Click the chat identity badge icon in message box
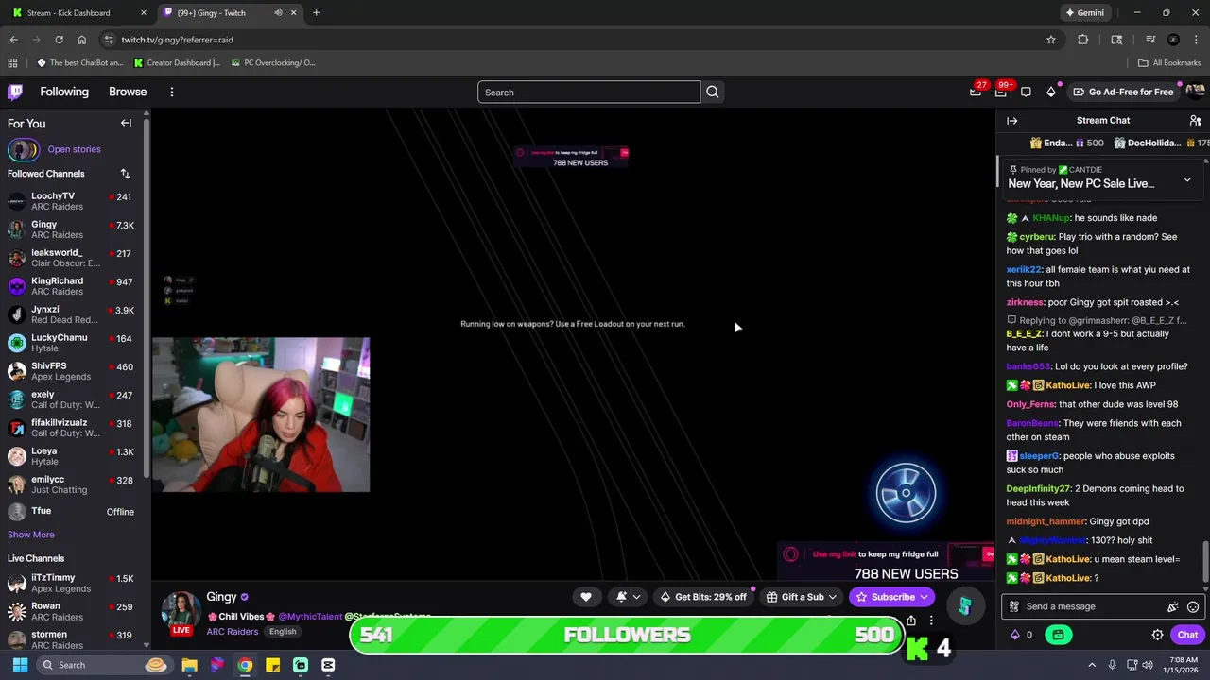Image resolution: width=1210 pixels, height=680 pixels. pos(1014,607)
